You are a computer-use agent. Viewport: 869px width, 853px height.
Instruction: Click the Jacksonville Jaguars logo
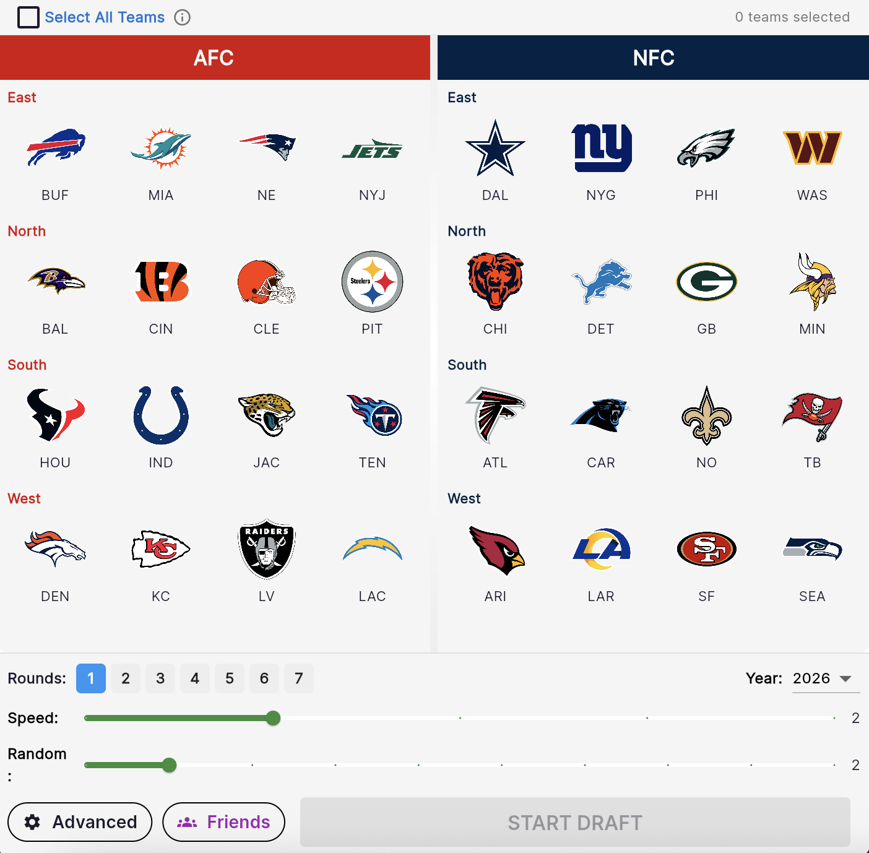[x=267, y=415]
